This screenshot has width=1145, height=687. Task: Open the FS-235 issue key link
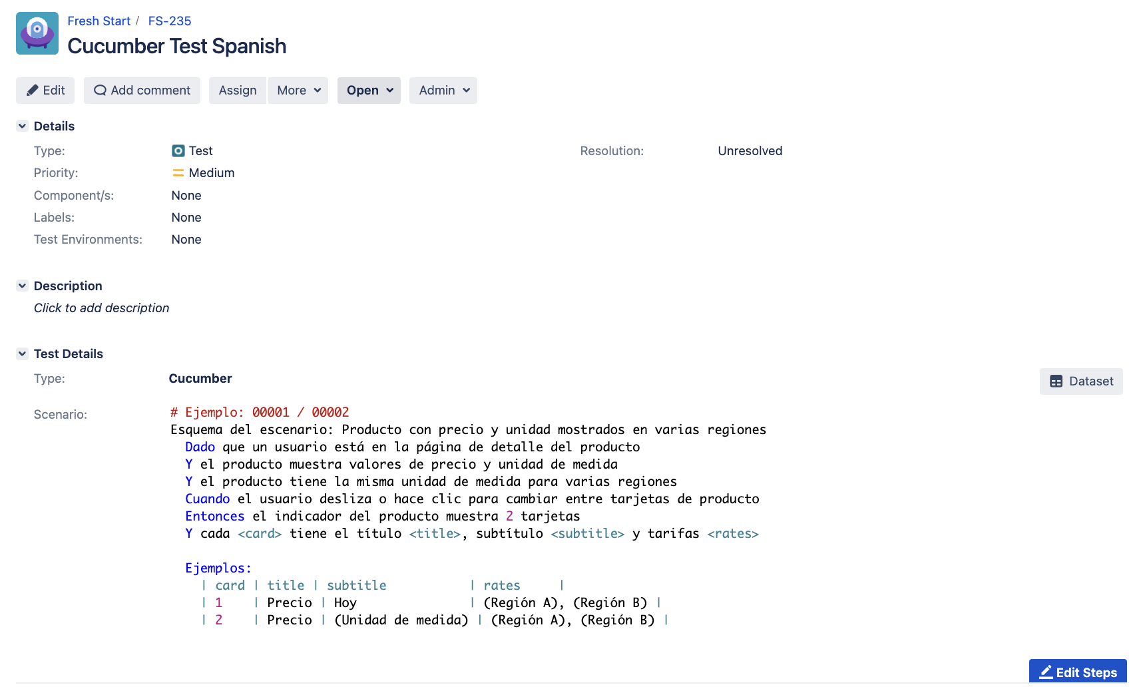click(x=169, y=21)
